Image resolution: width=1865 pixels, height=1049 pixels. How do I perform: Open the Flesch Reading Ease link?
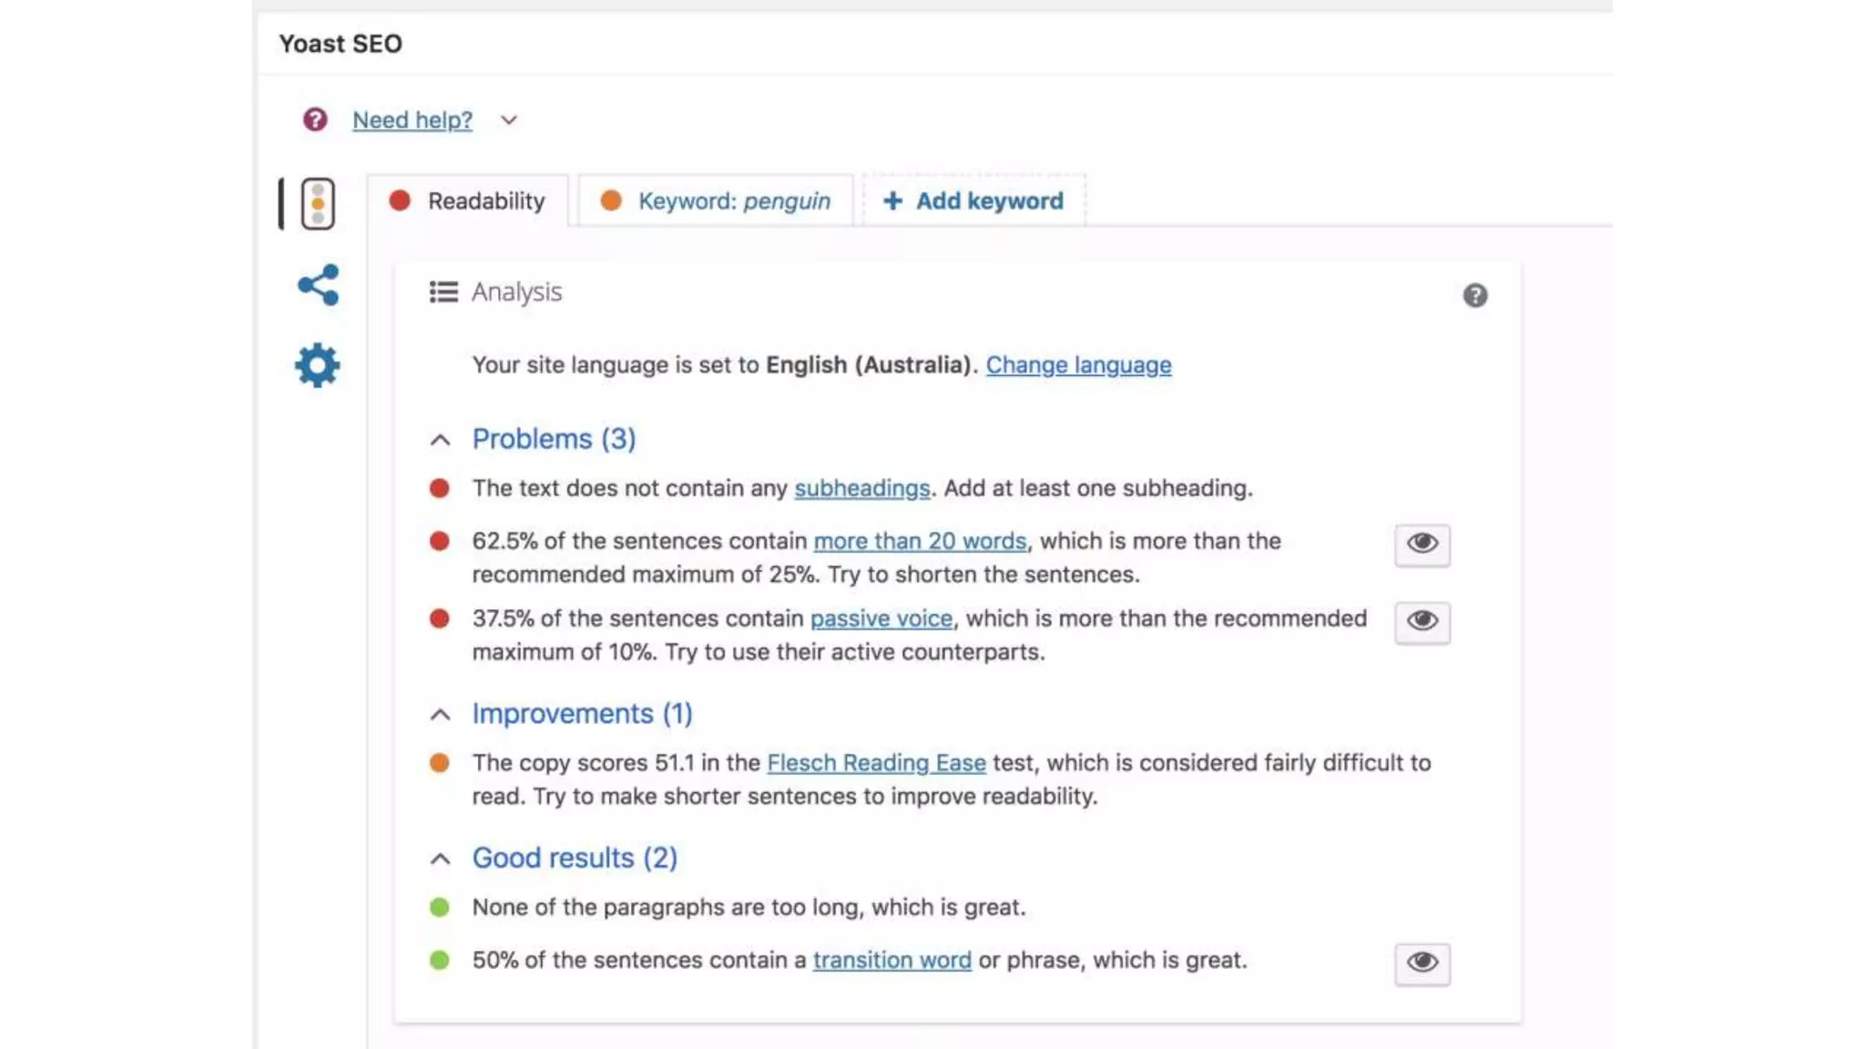point(876,763)
